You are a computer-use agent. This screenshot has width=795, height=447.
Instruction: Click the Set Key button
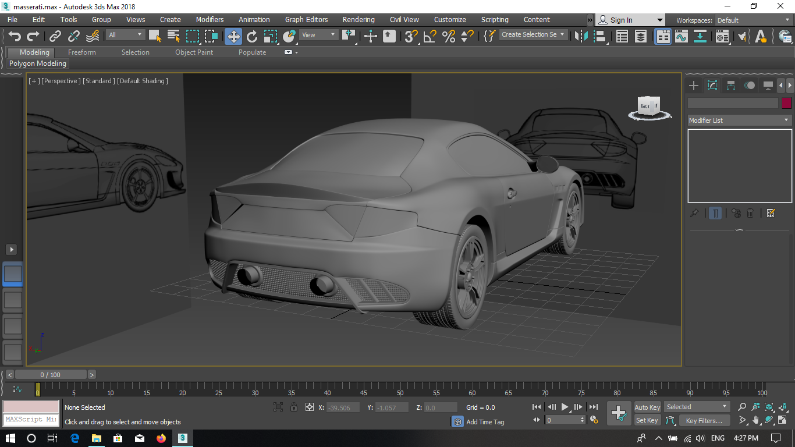click(x=647, y=420)
